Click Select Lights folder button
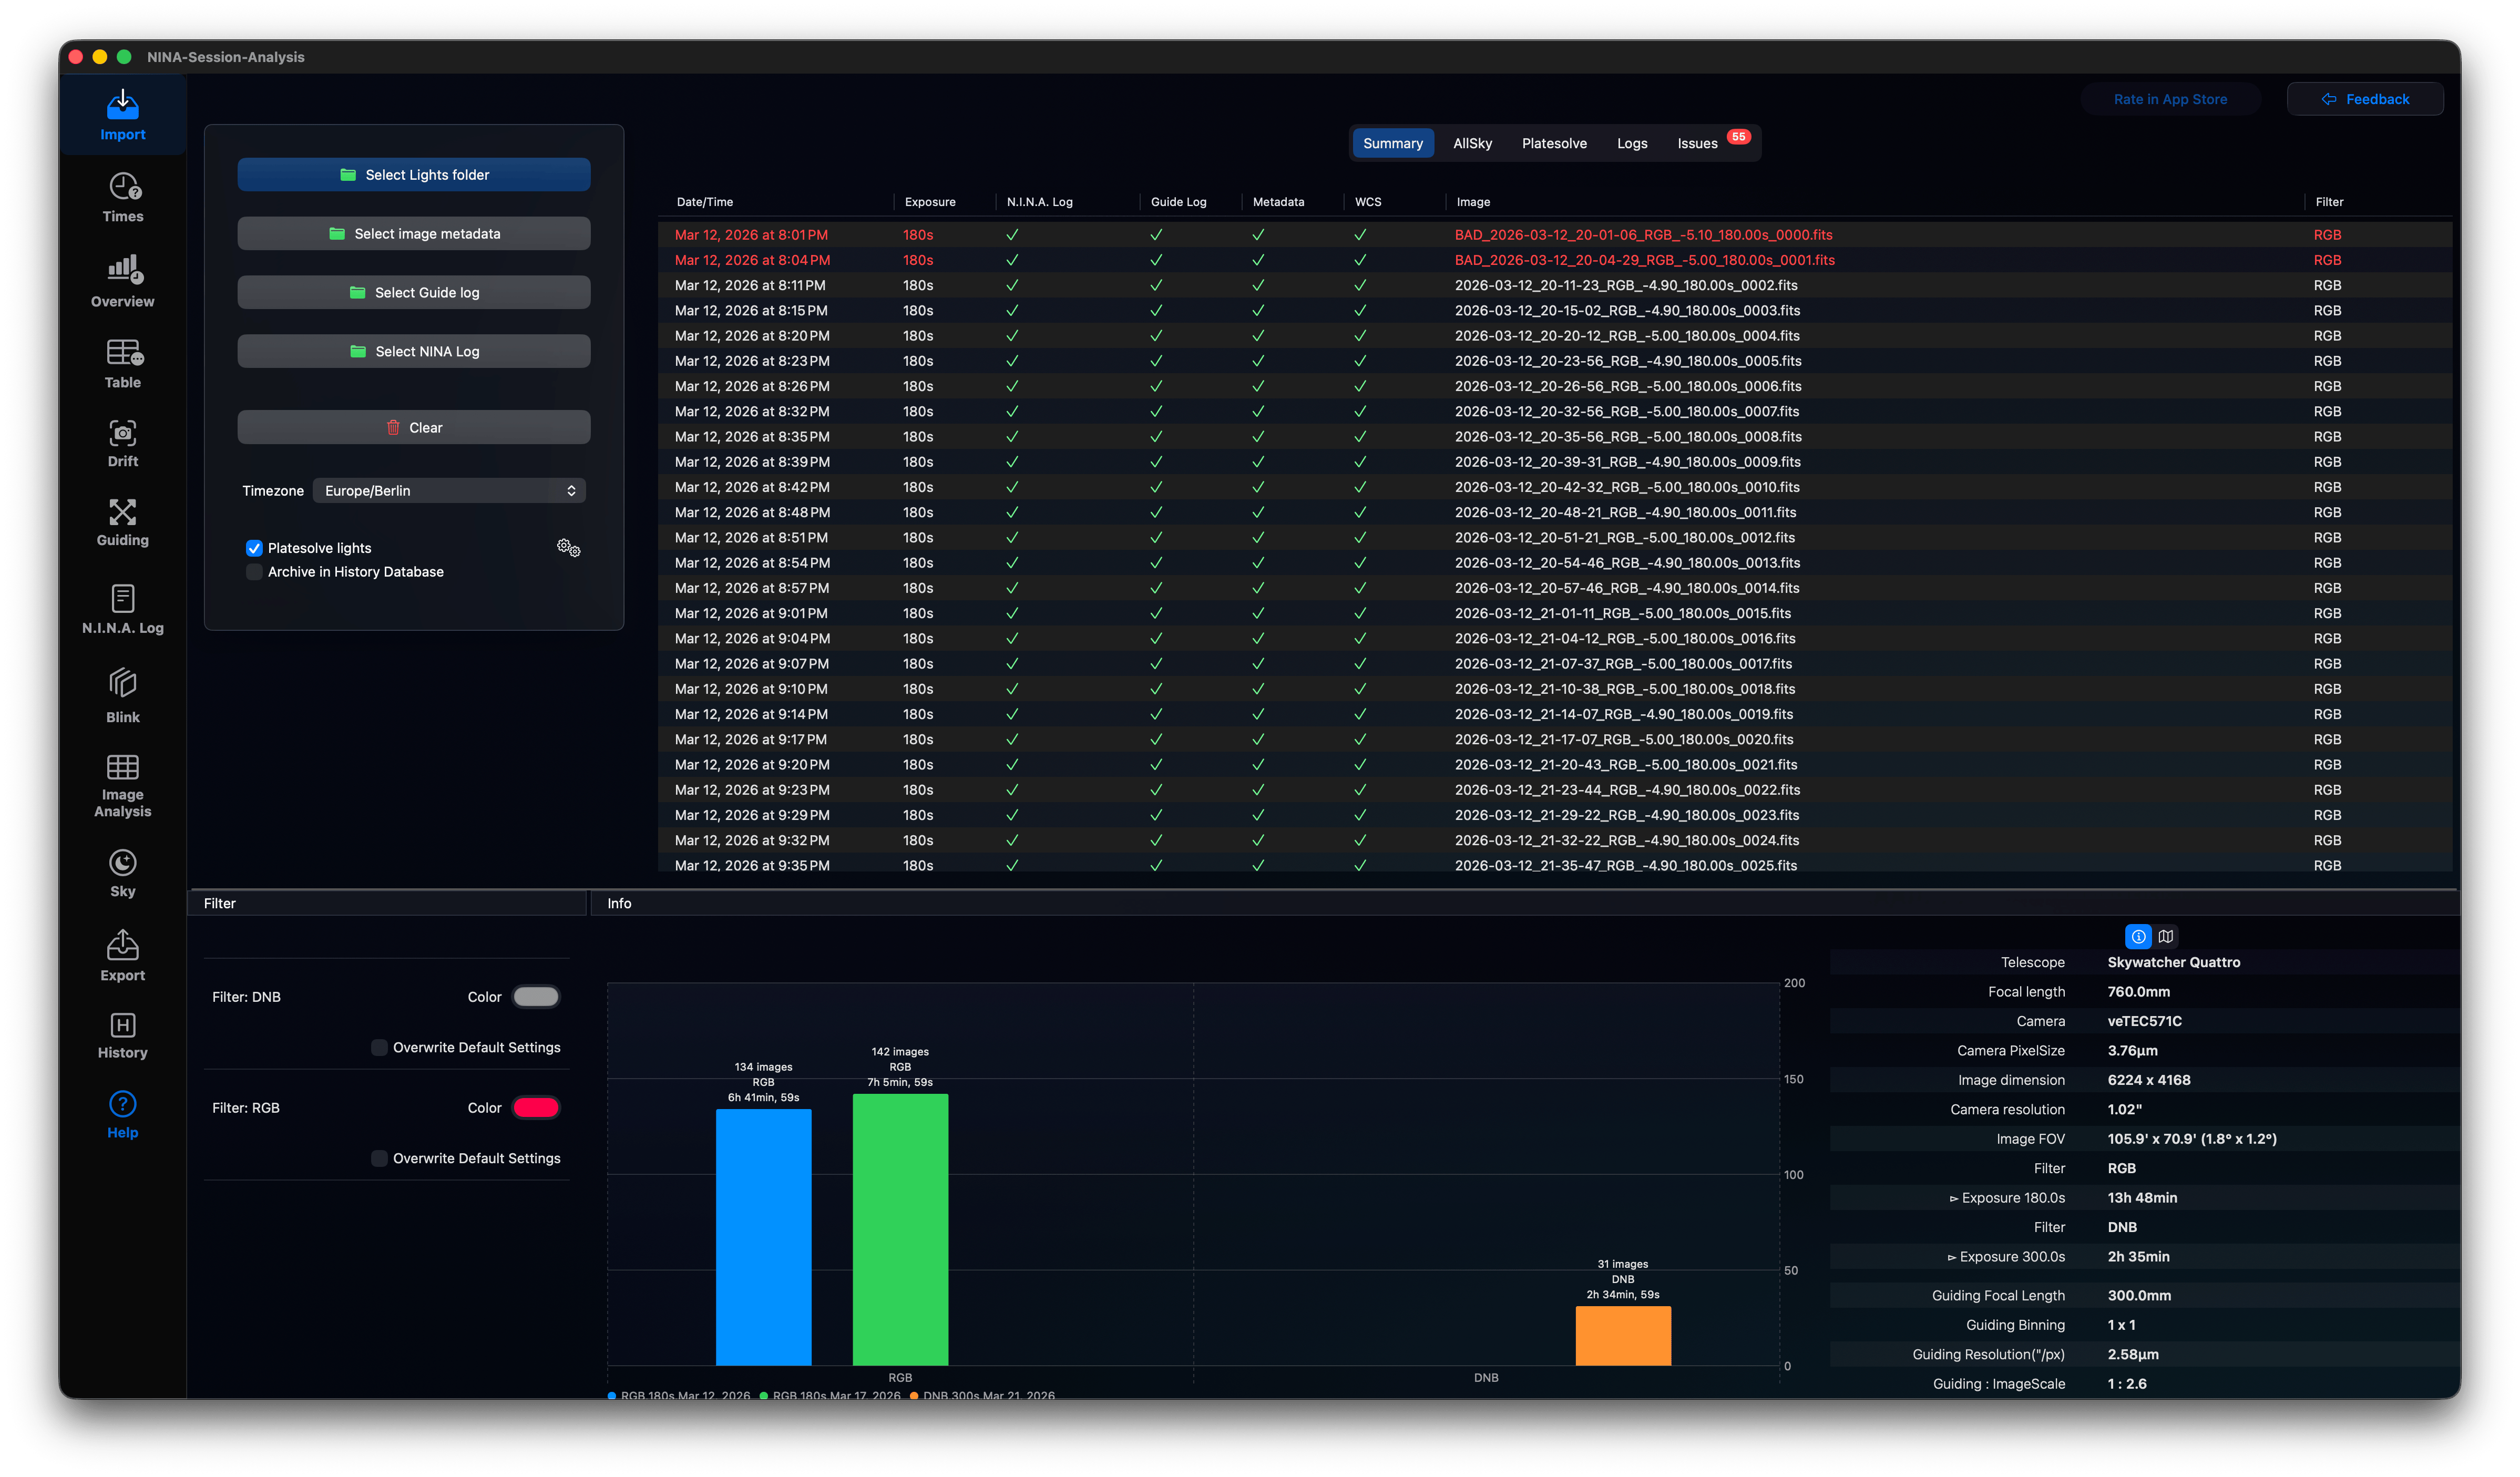 [414, 175]
